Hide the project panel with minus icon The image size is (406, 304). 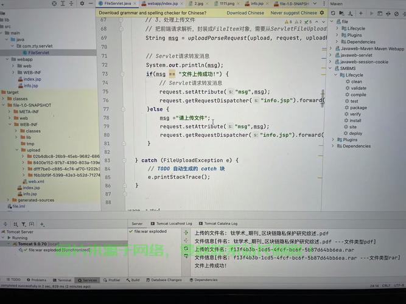coord(91,4)
